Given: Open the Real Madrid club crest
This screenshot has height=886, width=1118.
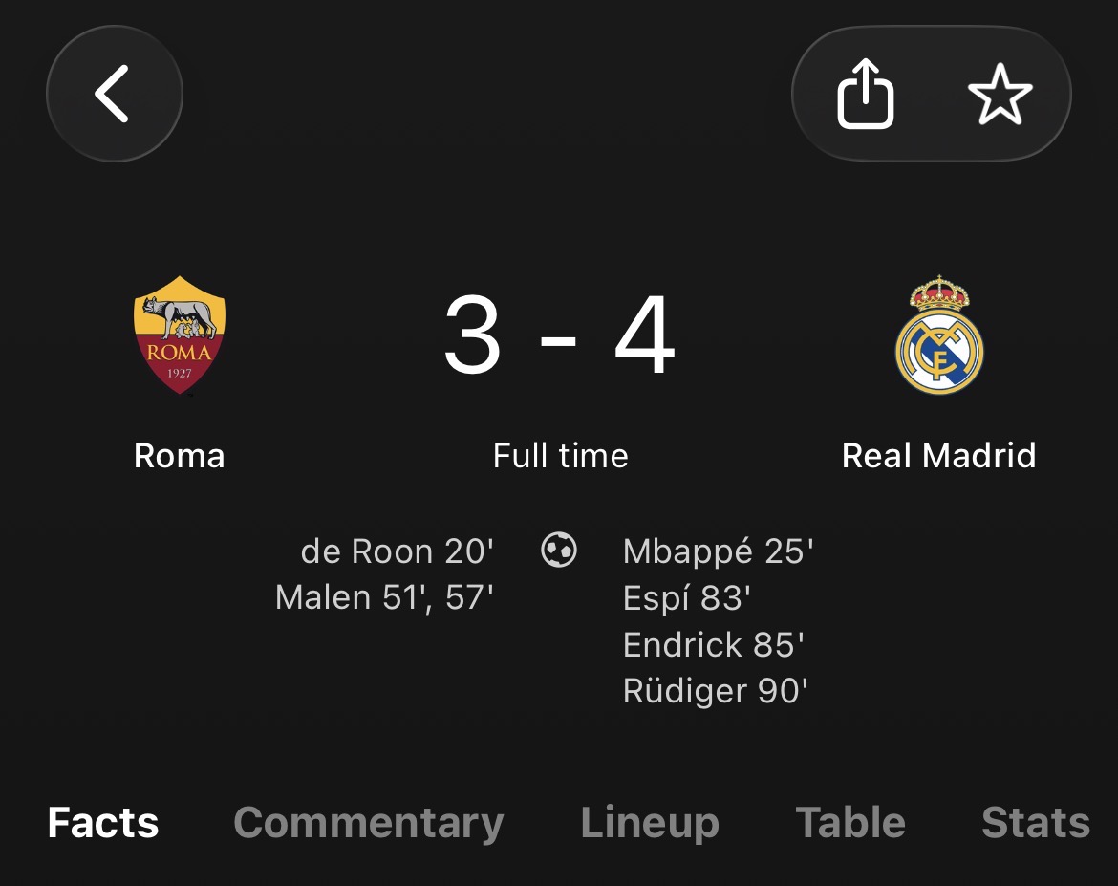Looking at the screenshot, I should click(x=939, y=335).
